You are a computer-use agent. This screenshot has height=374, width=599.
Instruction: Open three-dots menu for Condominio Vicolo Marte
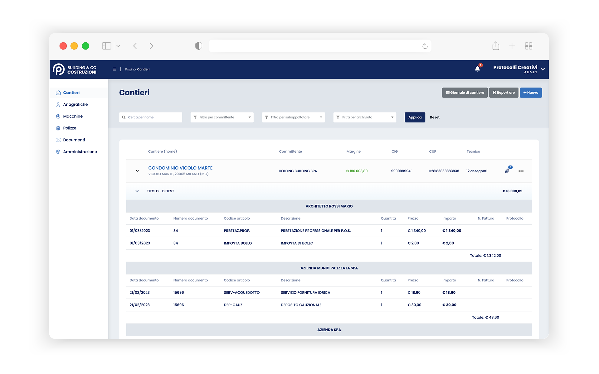[x=521, y=171]
